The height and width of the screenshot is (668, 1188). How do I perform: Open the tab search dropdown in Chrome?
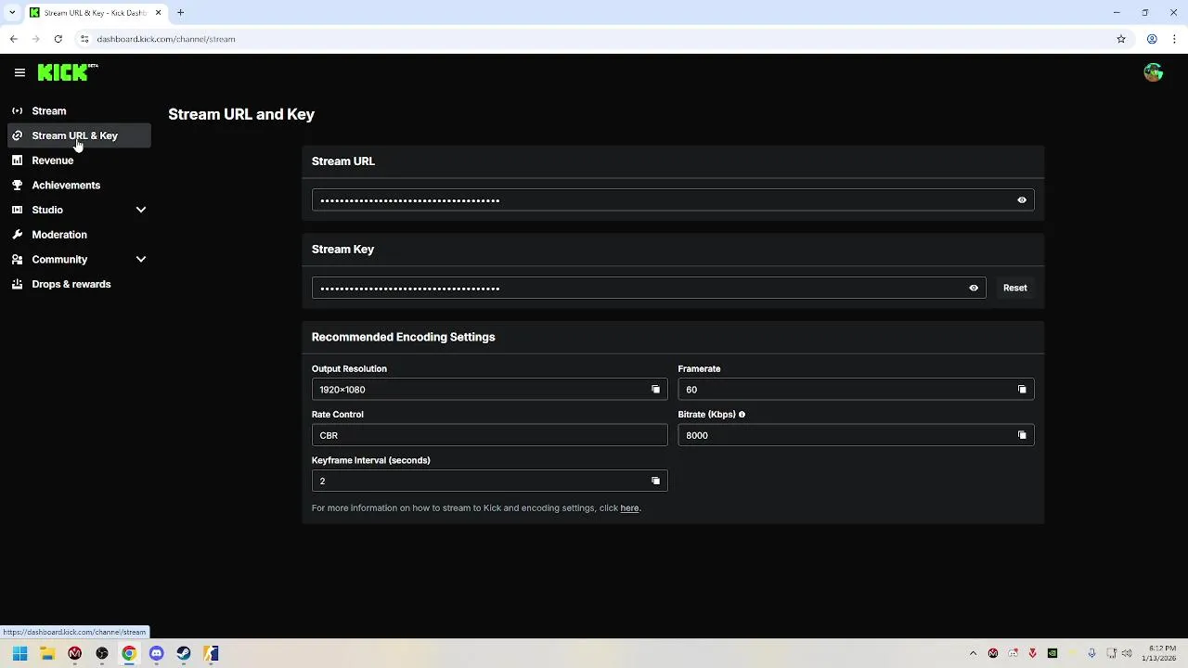(x=12, y=13)
